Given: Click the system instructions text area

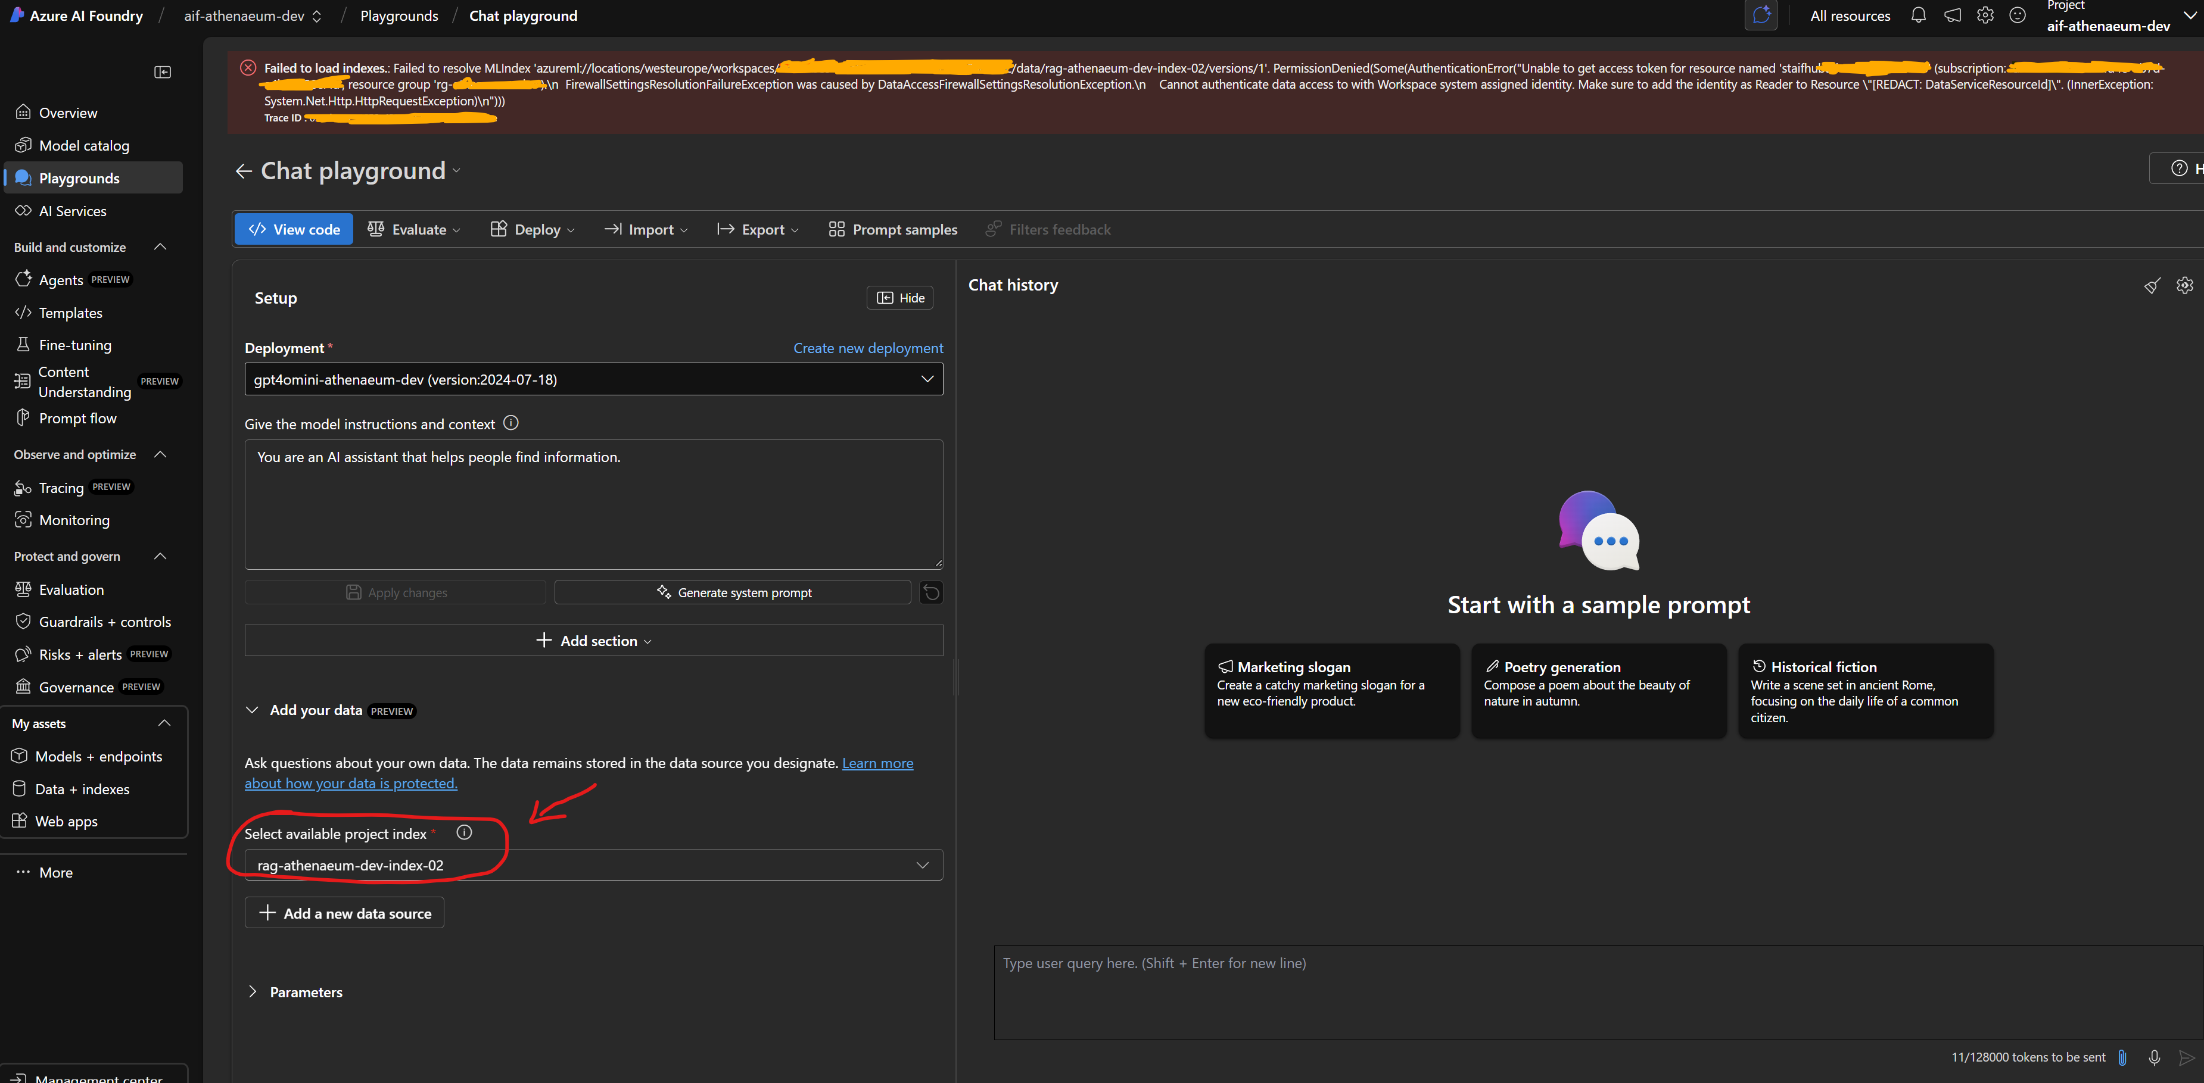Looking at the screenshot, I should [x=594, y=505].
